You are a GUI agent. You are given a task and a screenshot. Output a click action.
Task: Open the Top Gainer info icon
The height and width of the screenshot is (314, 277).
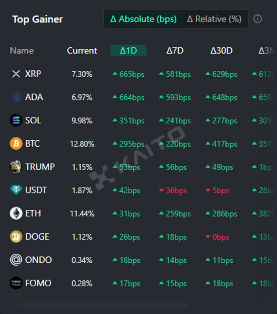[x=258, y=19]
